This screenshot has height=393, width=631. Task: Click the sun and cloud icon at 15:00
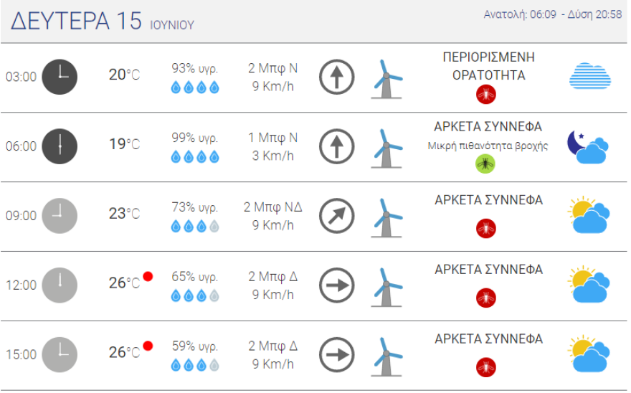[588, 354]
